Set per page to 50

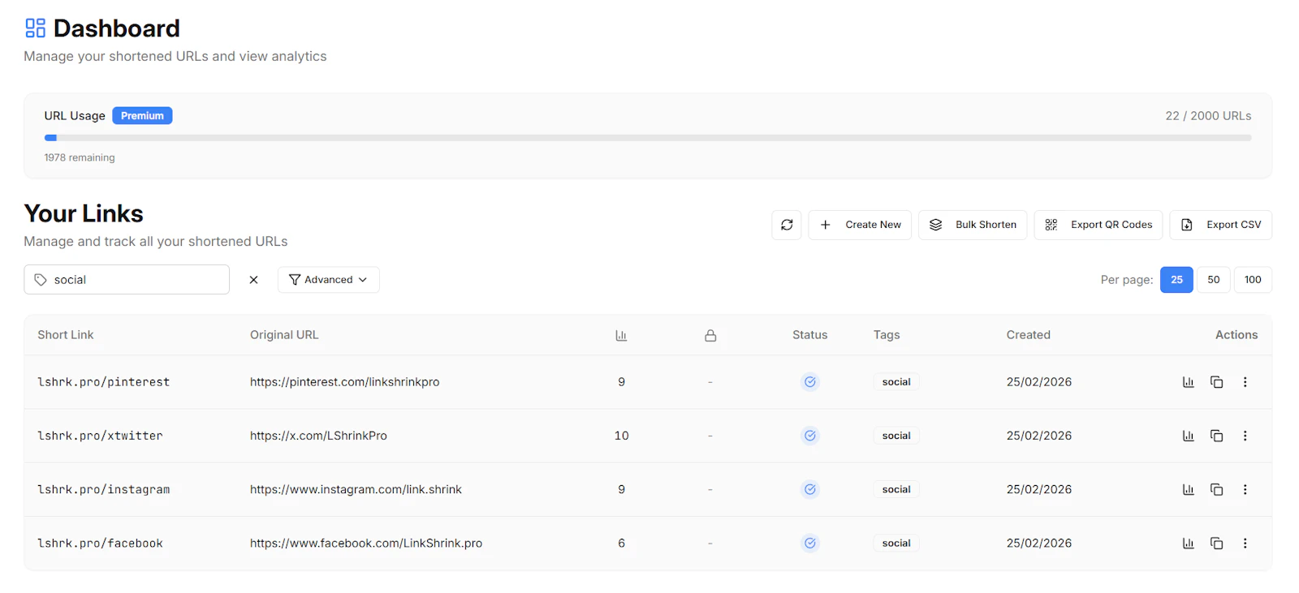pyautogui.click(x=1214, y=280)
